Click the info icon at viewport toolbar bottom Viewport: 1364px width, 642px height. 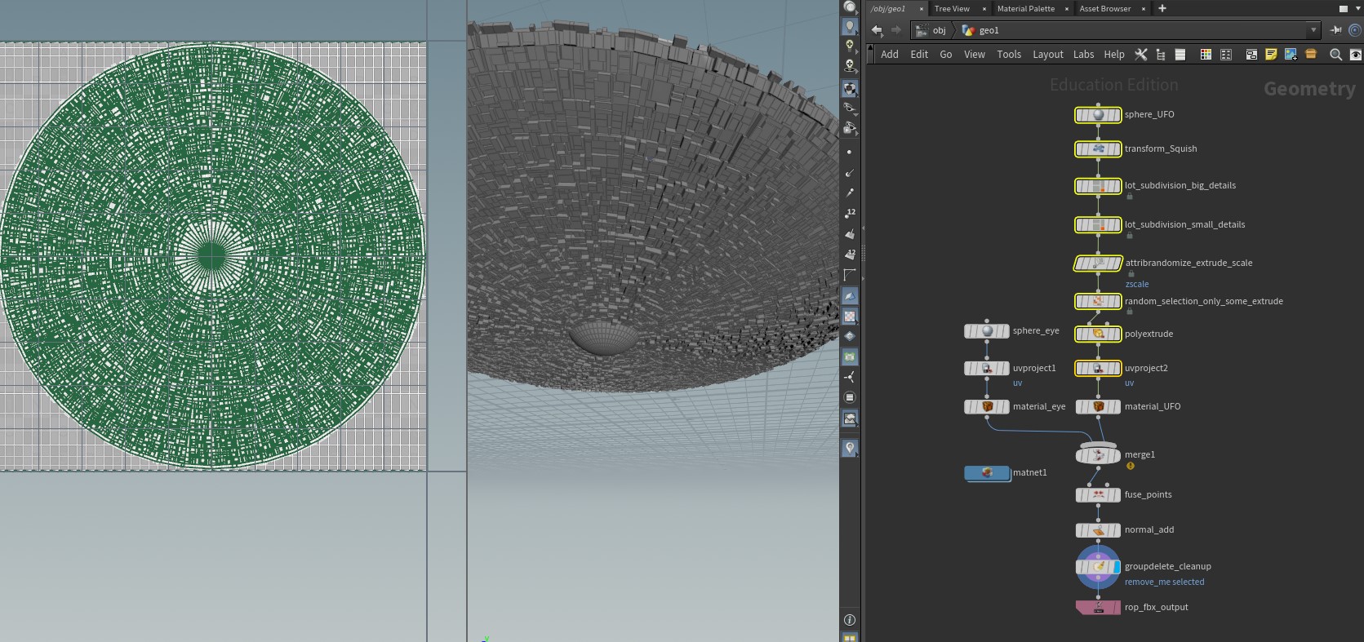coord(850,620)
